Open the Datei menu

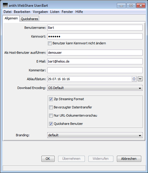[x=7, y=12]
